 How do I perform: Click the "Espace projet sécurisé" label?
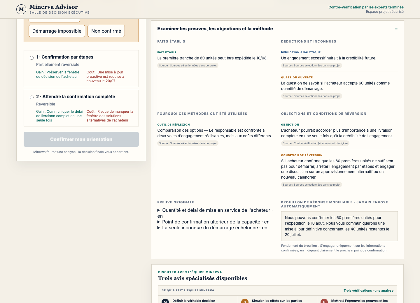pos(385,12)
